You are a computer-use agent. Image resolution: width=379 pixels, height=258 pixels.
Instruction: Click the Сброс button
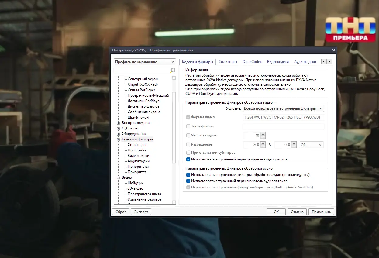(121, 212)
